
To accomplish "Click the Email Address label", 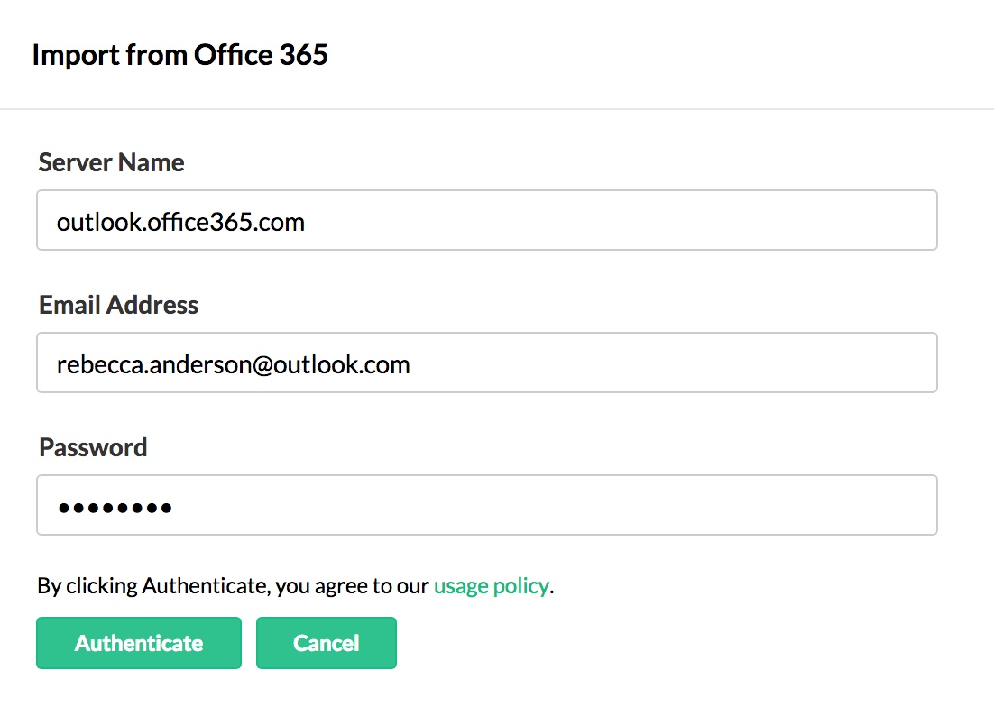I will (x=118, y=305).
